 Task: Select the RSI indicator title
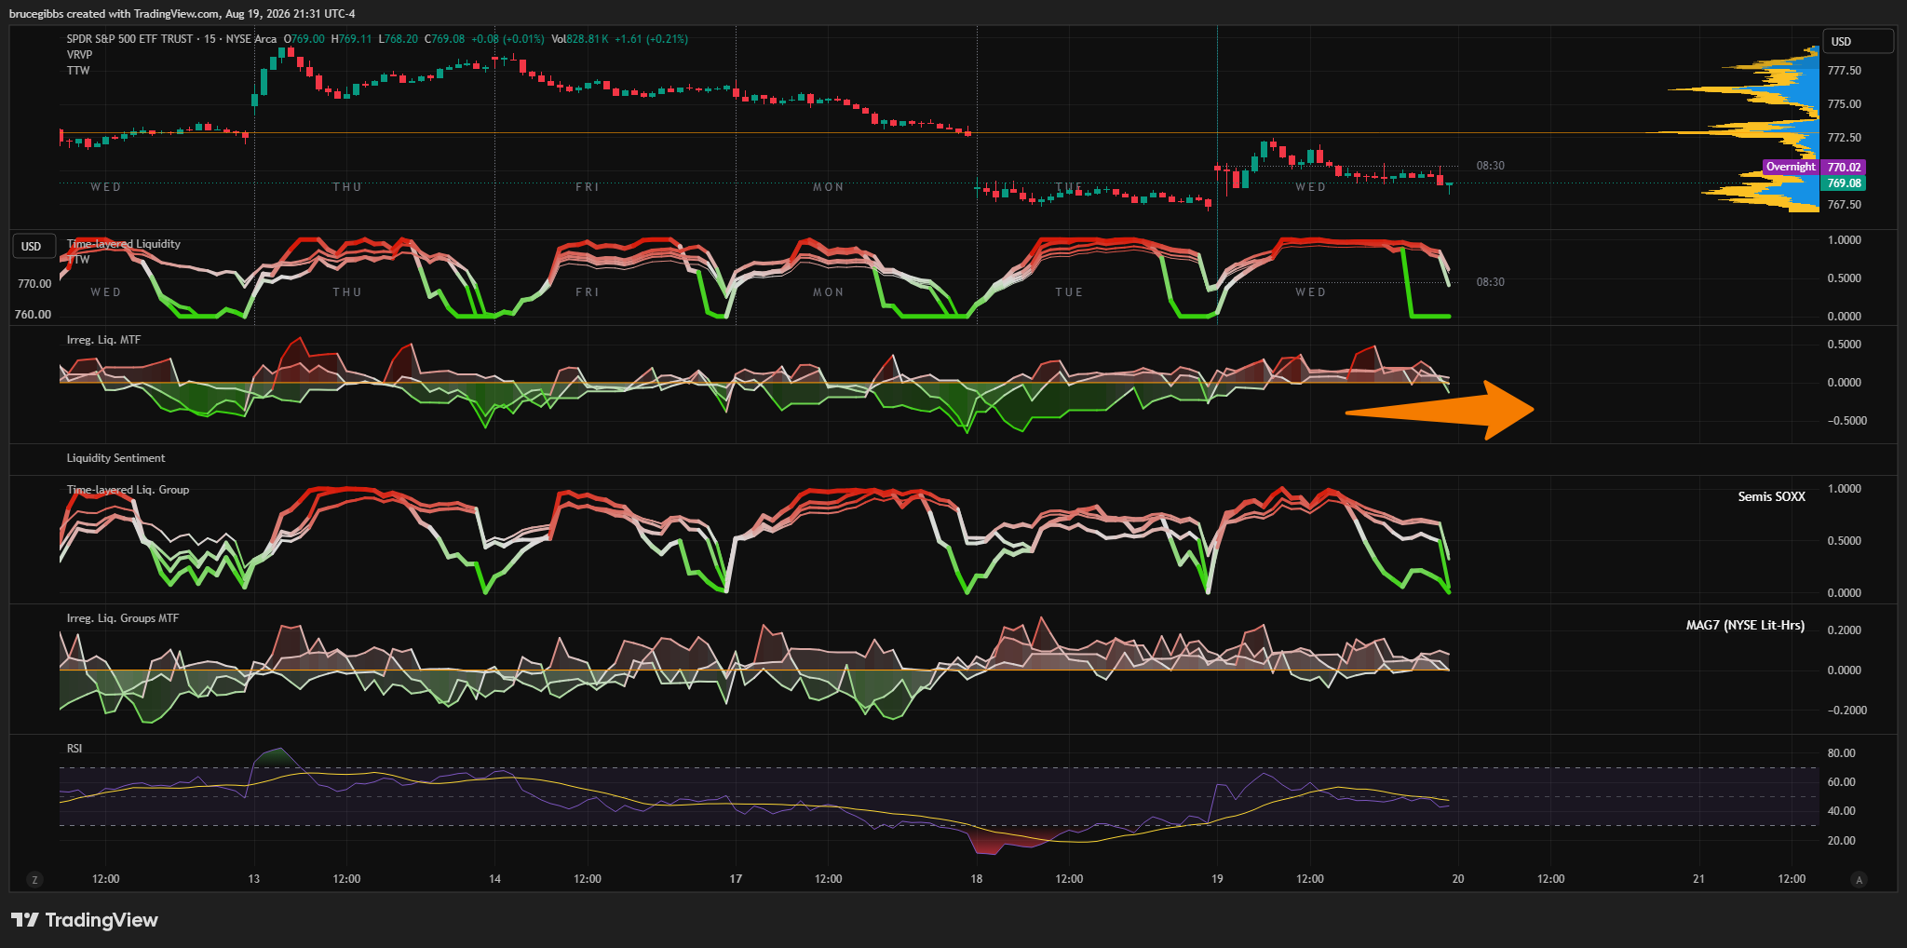point(74,749)
